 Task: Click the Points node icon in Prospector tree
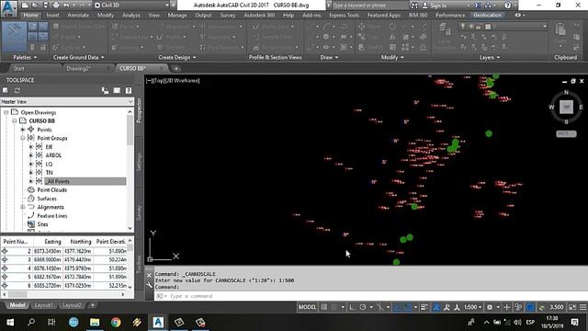click(x=31, y=129)
